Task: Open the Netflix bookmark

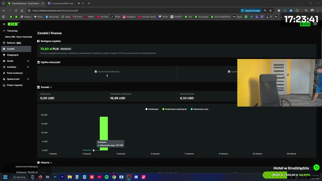Action: coord(89,17)
